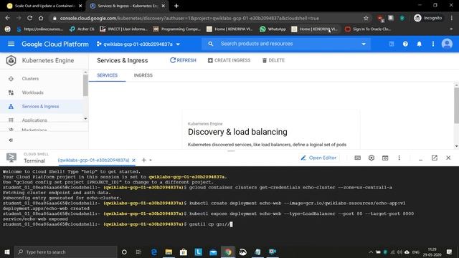Click the Kubernetes Engine hexagon logo
Screen dimensions: 459x258
(11, 60)
